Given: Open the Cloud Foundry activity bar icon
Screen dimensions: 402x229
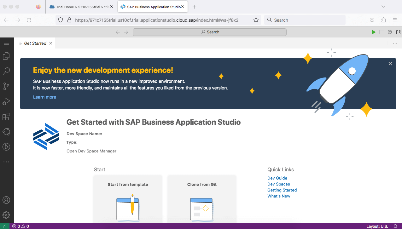Looking at the screenshot, I should [x=6, y=132].
